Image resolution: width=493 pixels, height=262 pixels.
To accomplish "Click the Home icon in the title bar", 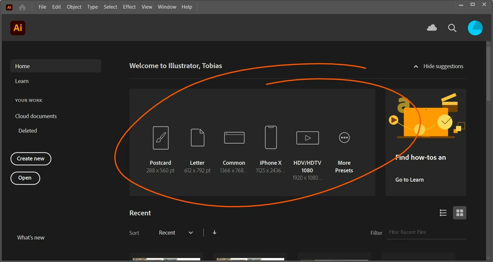I will 22,7.
